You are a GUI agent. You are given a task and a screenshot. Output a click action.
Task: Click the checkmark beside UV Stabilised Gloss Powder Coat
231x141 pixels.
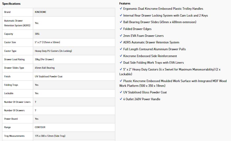point(121,92)
